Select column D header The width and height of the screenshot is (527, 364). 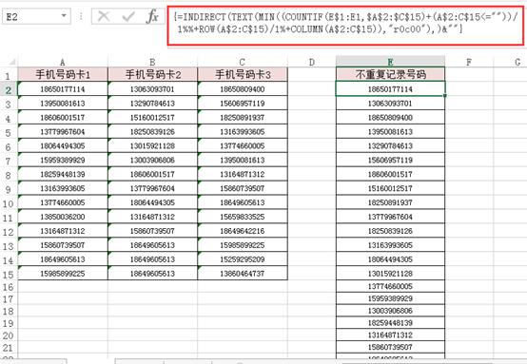pyautogui.click(x=312, y=62)
